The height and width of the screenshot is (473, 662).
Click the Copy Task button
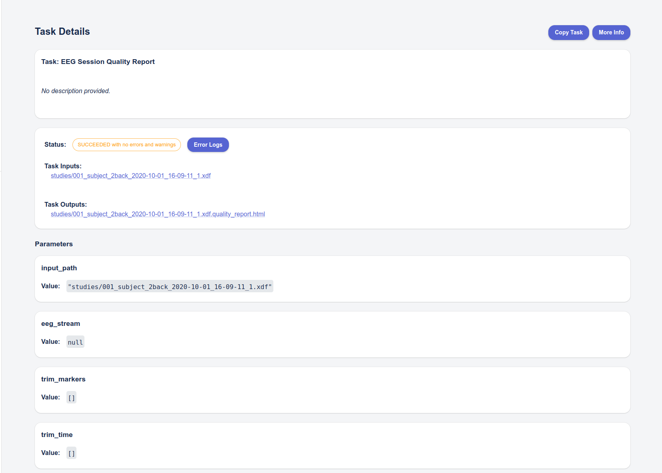point(568,32)
